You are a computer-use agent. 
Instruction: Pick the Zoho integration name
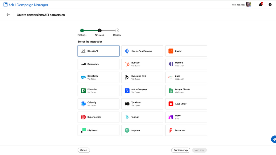(x=178, y=76)
